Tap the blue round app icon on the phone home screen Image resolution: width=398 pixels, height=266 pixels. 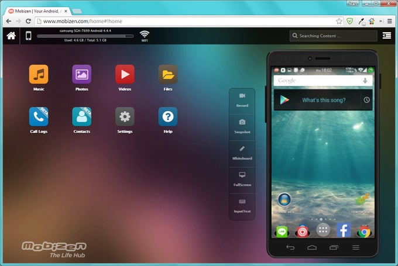point(284,199)
